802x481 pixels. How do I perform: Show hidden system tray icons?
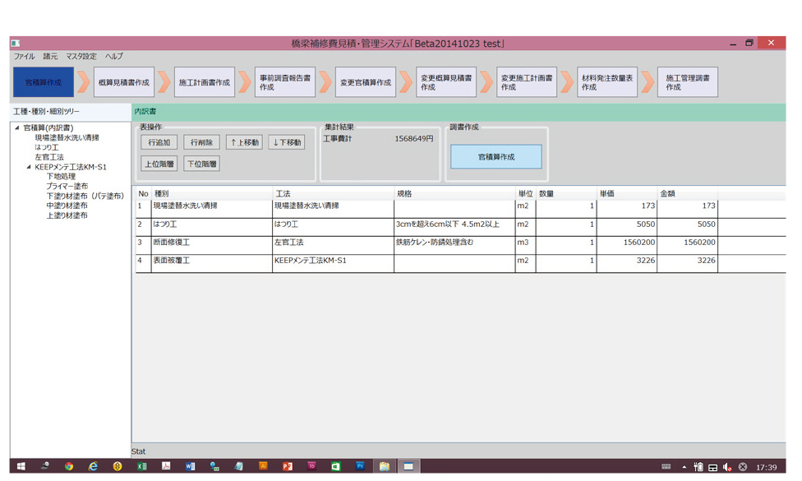(x=684, y=467)
